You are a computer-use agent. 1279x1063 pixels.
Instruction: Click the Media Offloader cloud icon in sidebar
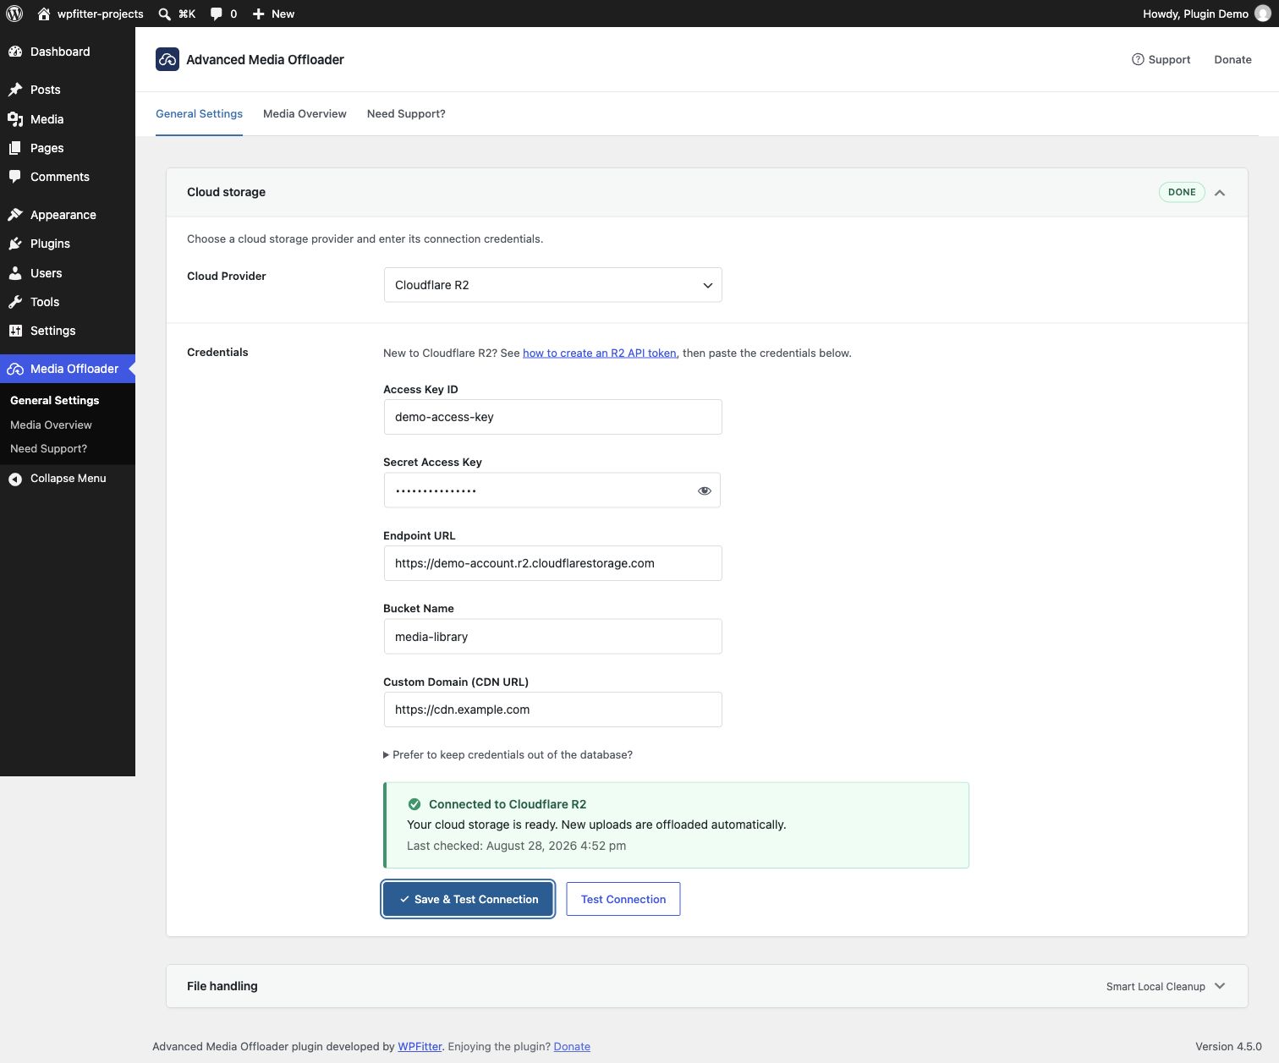click(x=15, y=369)
